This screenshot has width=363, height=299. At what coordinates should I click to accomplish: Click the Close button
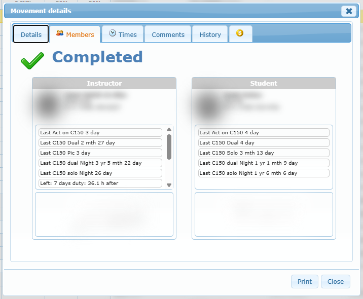coord(336,281)
